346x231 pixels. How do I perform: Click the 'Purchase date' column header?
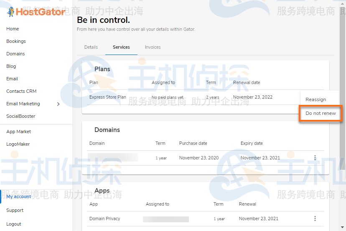click(193, 143)
